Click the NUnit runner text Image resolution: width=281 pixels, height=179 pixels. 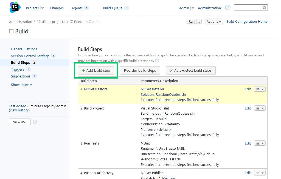[145, 143]
